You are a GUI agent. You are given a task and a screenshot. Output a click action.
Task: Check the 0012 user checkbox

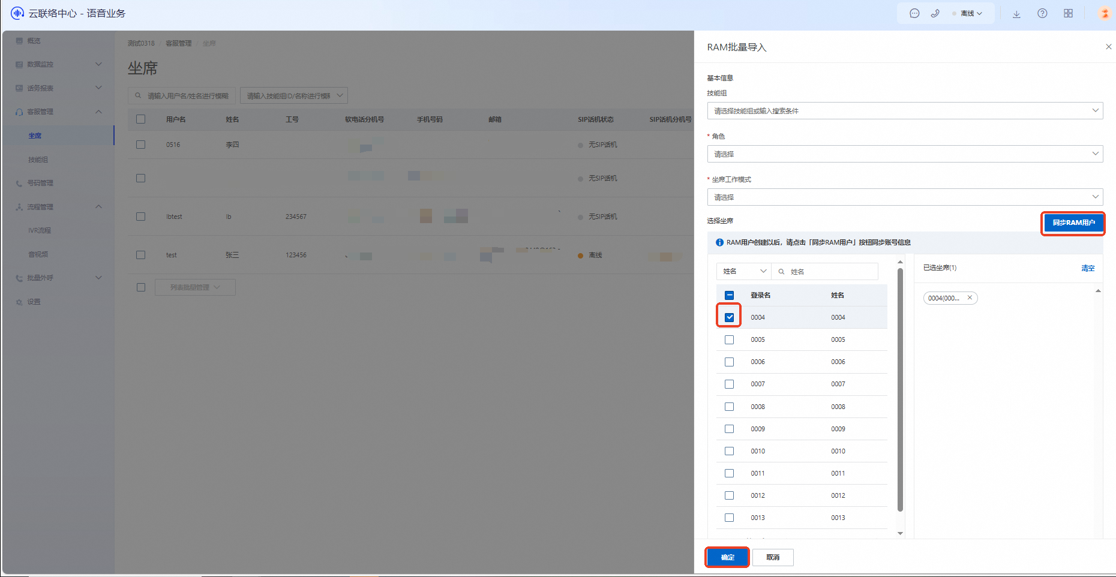point(730,495)
